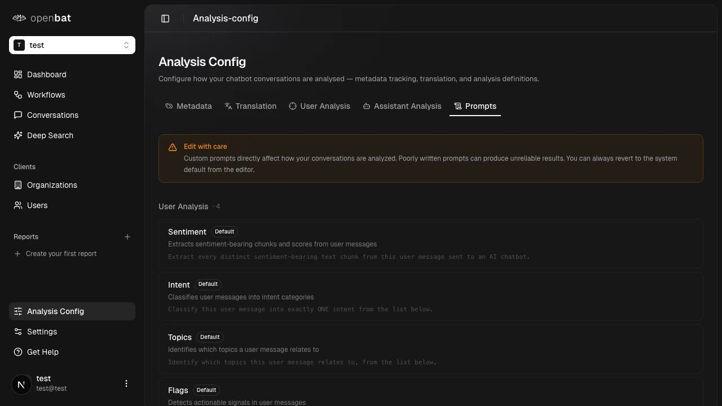
Task: Select the User Analysis tab
Action: coord(319,106)
